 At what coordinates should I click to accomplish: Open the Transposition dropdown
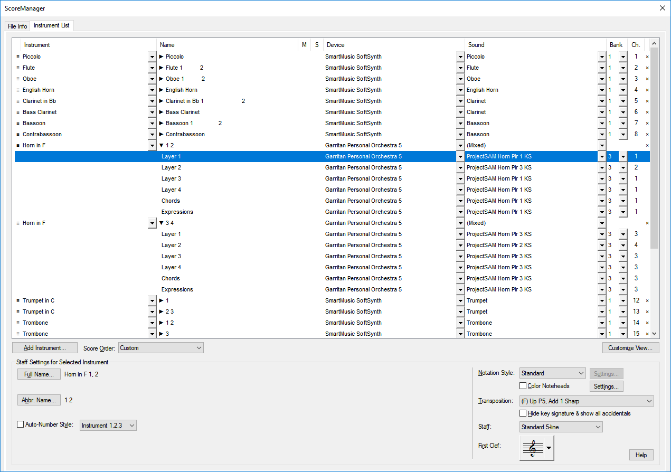pyautogui.click(x=586, y=401)
